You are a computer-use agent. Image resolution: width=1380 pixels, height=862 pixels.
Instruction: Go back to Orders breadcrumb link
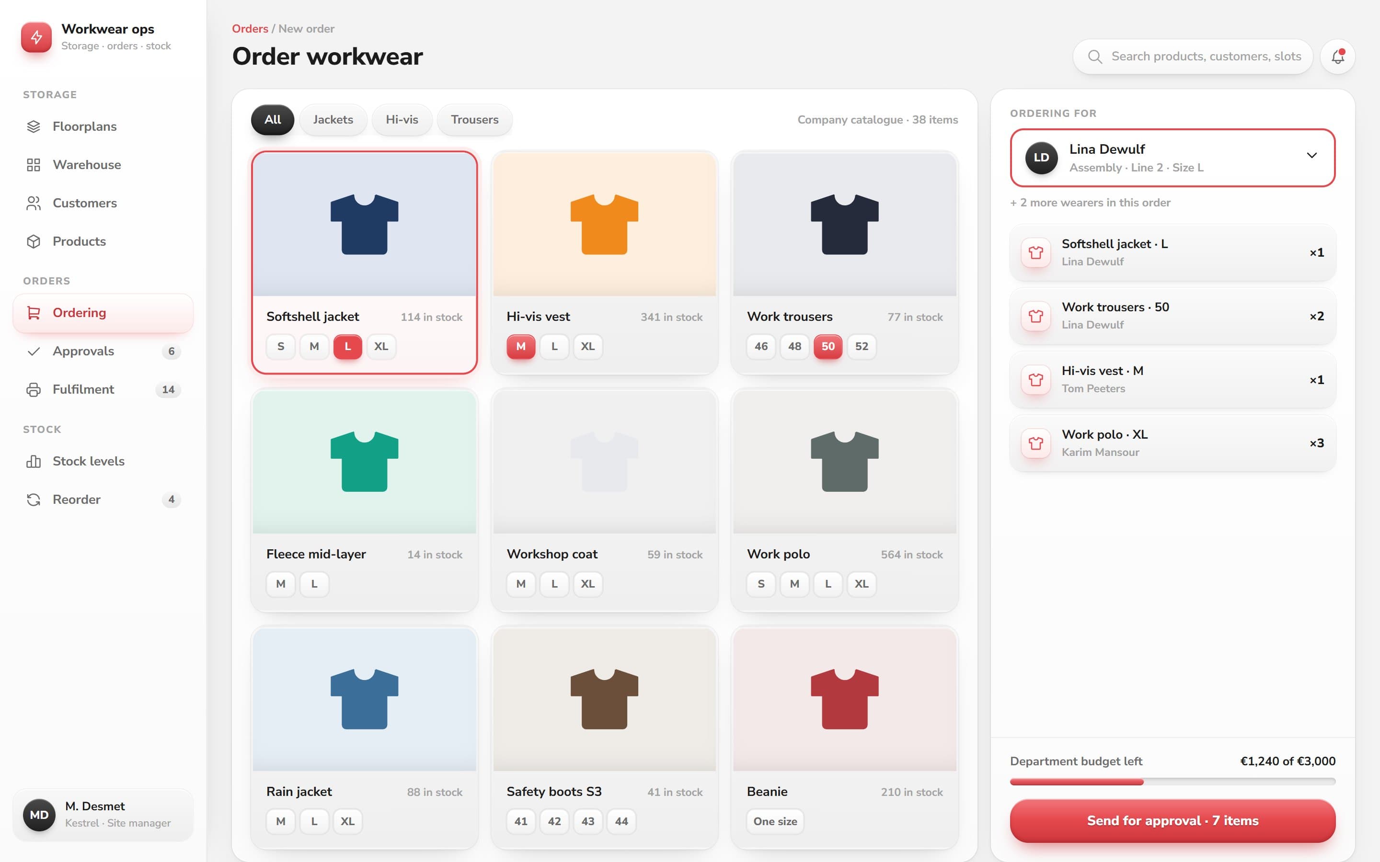click(x=250, y=29)
